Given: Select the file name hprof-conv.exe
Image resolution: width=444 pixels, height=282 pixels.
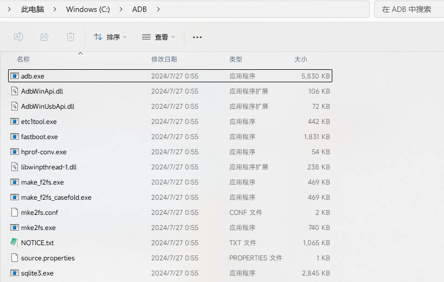Looking at the screenshot, I should [43, 152].
